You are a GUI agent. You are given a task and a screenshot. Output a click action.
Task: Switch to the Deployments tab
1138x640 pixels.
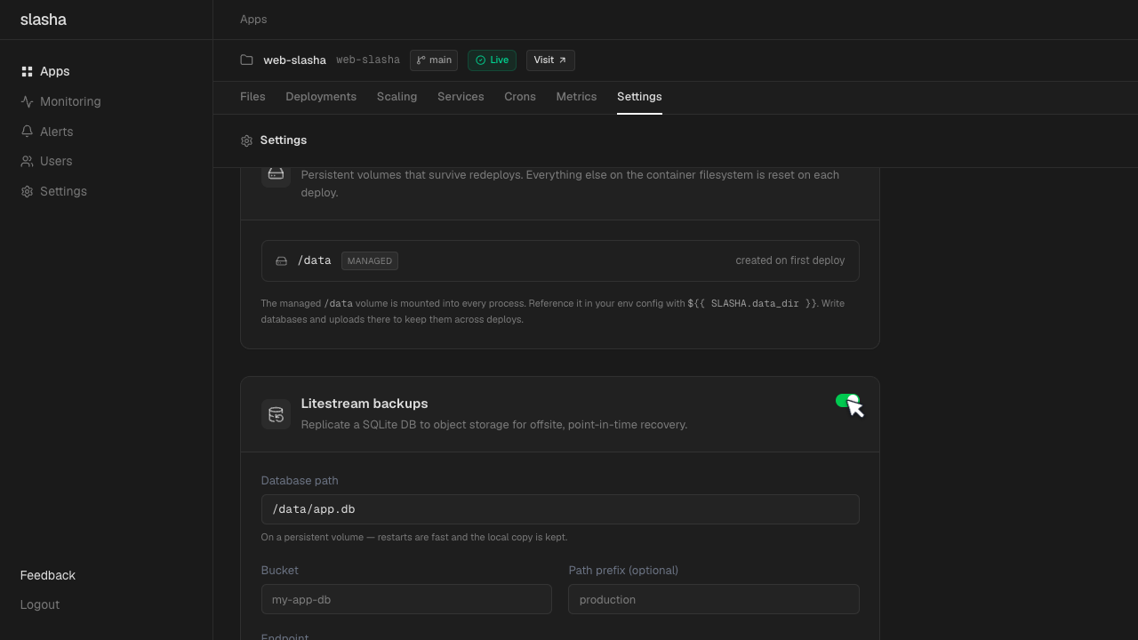321,96
